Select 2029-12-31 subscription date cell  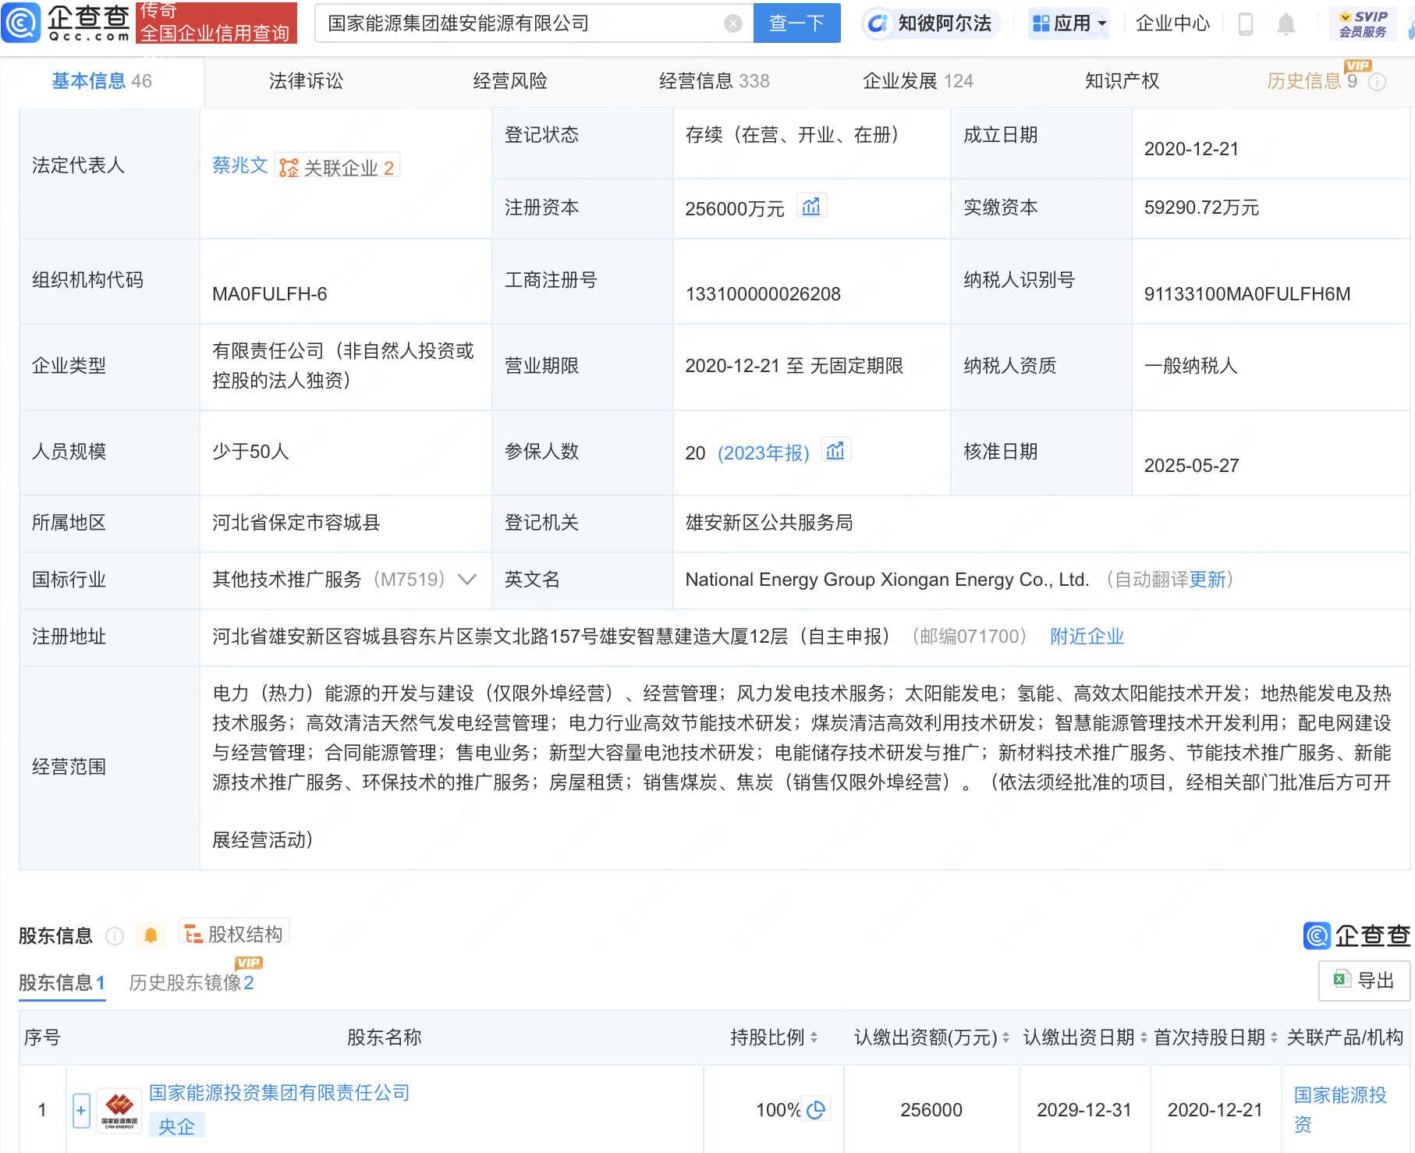[1083, 1109]
